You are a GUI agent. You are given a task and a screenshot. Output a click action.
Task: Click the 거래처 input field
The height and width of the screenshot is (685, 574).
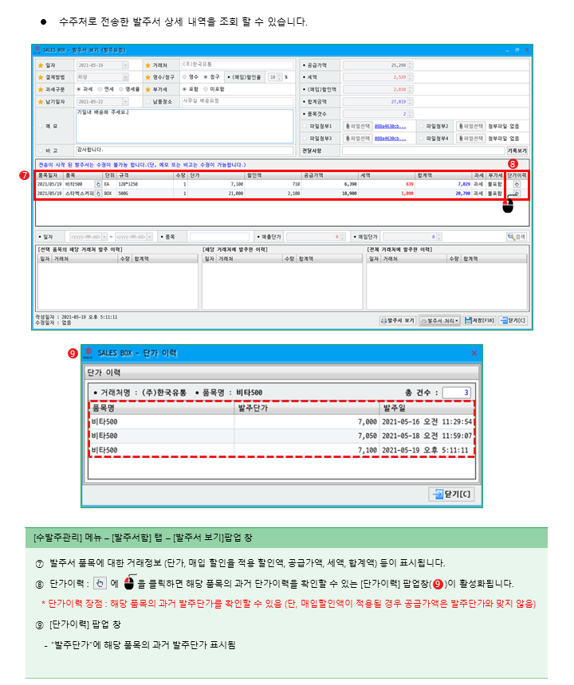pyautogui.click(x=238, y=65)
